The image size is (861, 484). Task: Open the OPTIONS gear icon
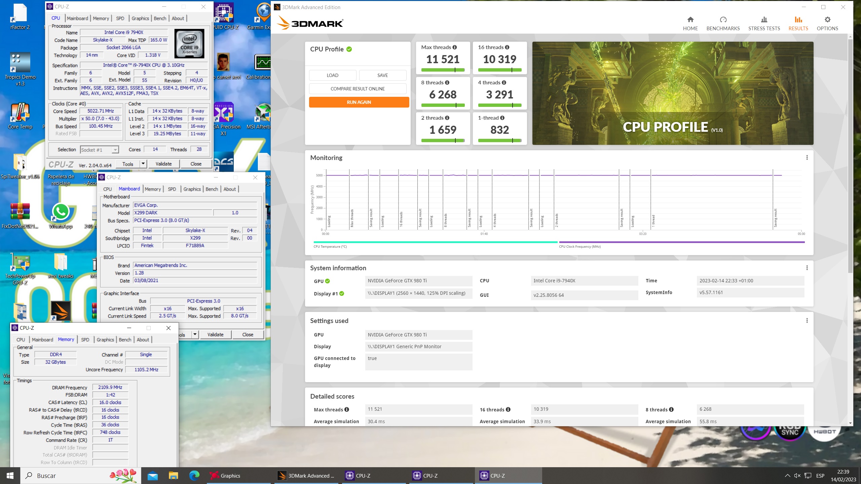827,19
